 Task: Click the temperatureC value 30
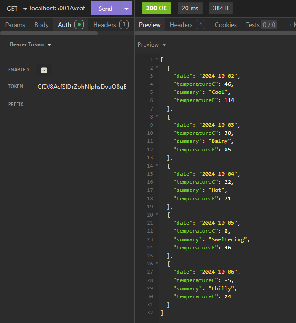click(227, 133)
